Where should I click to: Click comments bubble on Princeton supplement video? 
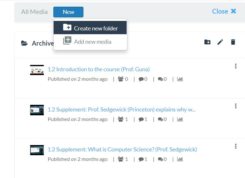point(141,119)
